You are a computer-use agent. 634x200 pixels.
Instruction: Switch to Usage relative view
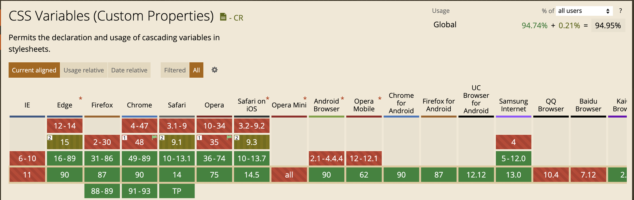(x=84, y=70)
